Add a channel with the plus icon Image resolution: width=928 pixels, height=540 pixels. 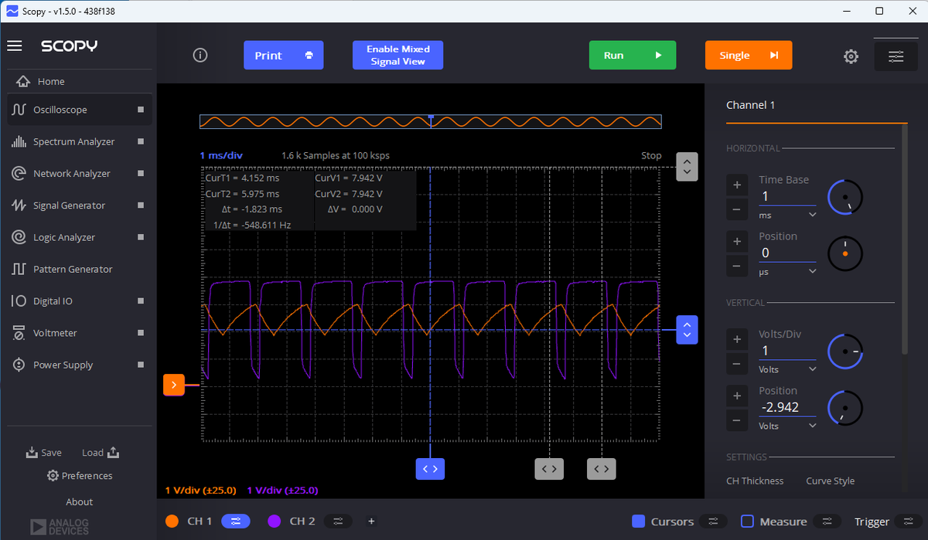click(x=371, y=521)
